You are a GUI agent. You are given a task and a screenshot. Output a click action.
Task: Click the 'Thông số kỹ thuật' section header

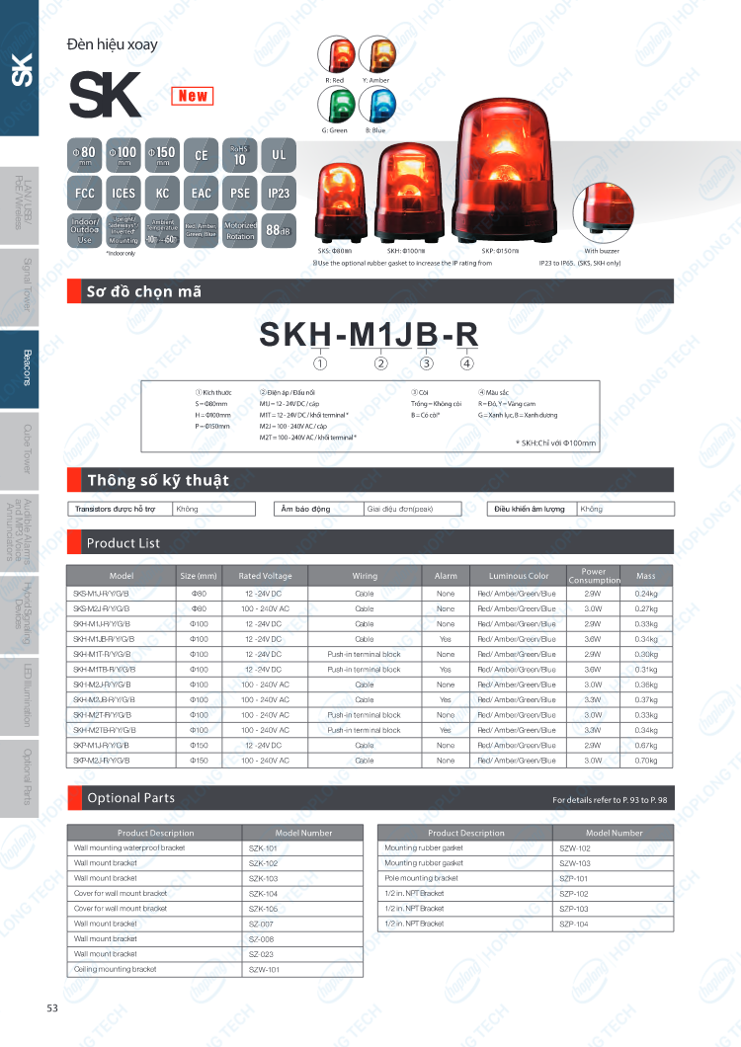tap(370, 480)
